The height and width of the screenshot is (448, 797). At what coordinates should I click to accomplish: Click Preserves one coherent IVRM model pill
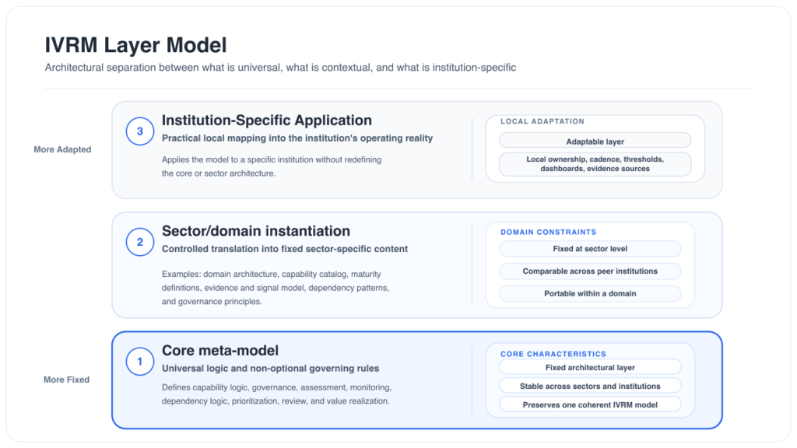tap(590, 404)
